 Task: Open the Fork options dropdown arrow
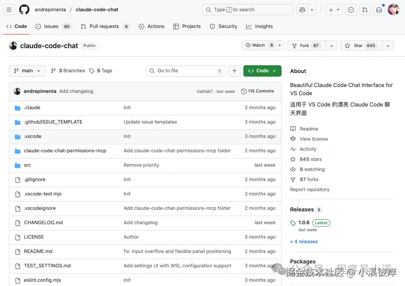coord(331,45)
